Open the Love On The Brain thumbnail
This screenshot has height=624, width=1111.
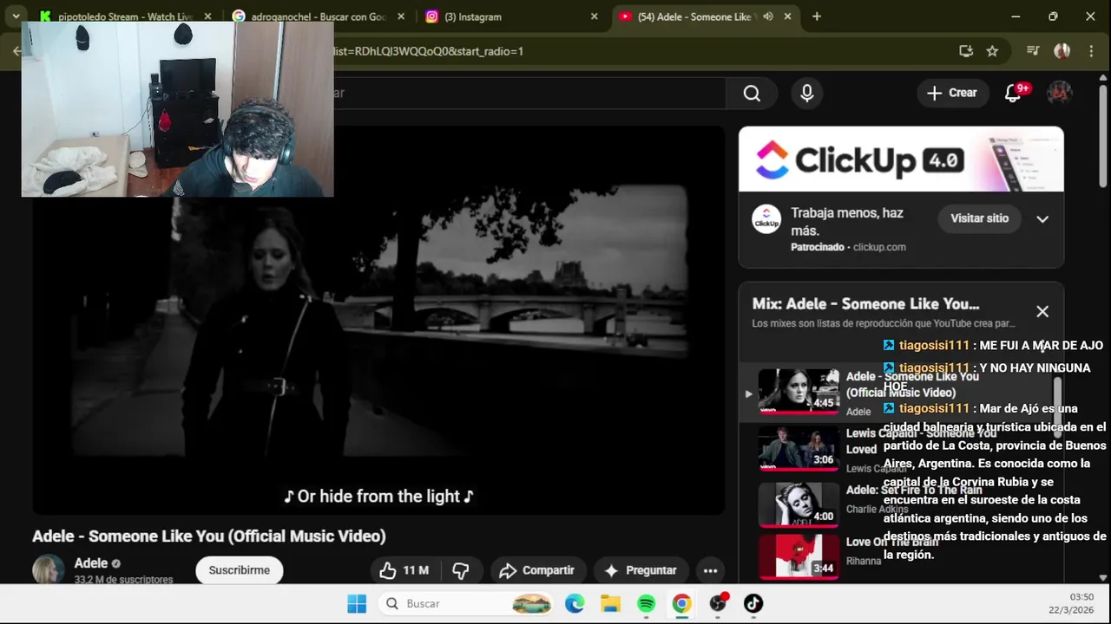(x=799, y=557)
